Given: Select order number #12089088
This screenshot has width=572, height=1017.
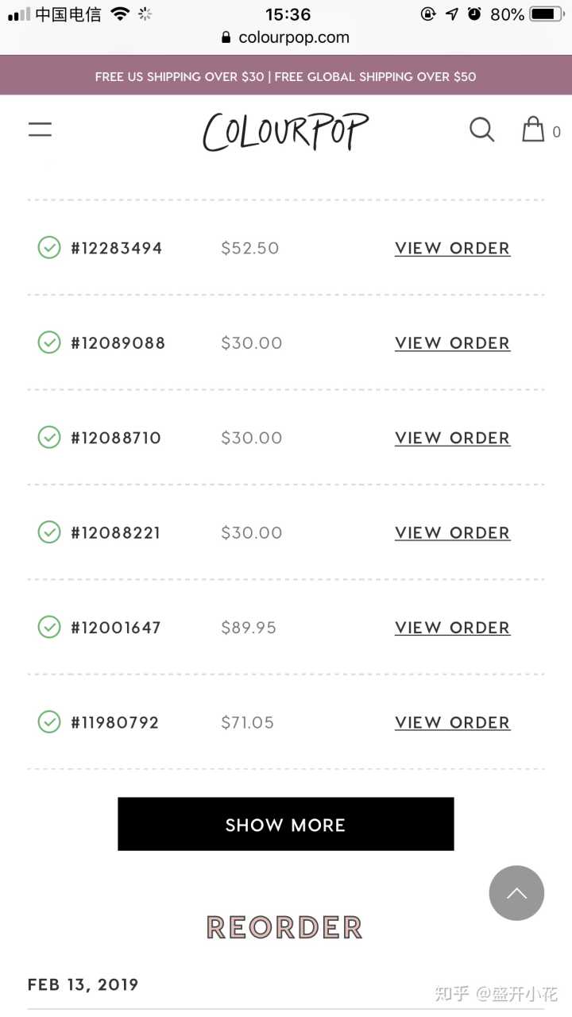Looking at the screenshot, I should 118,343.
